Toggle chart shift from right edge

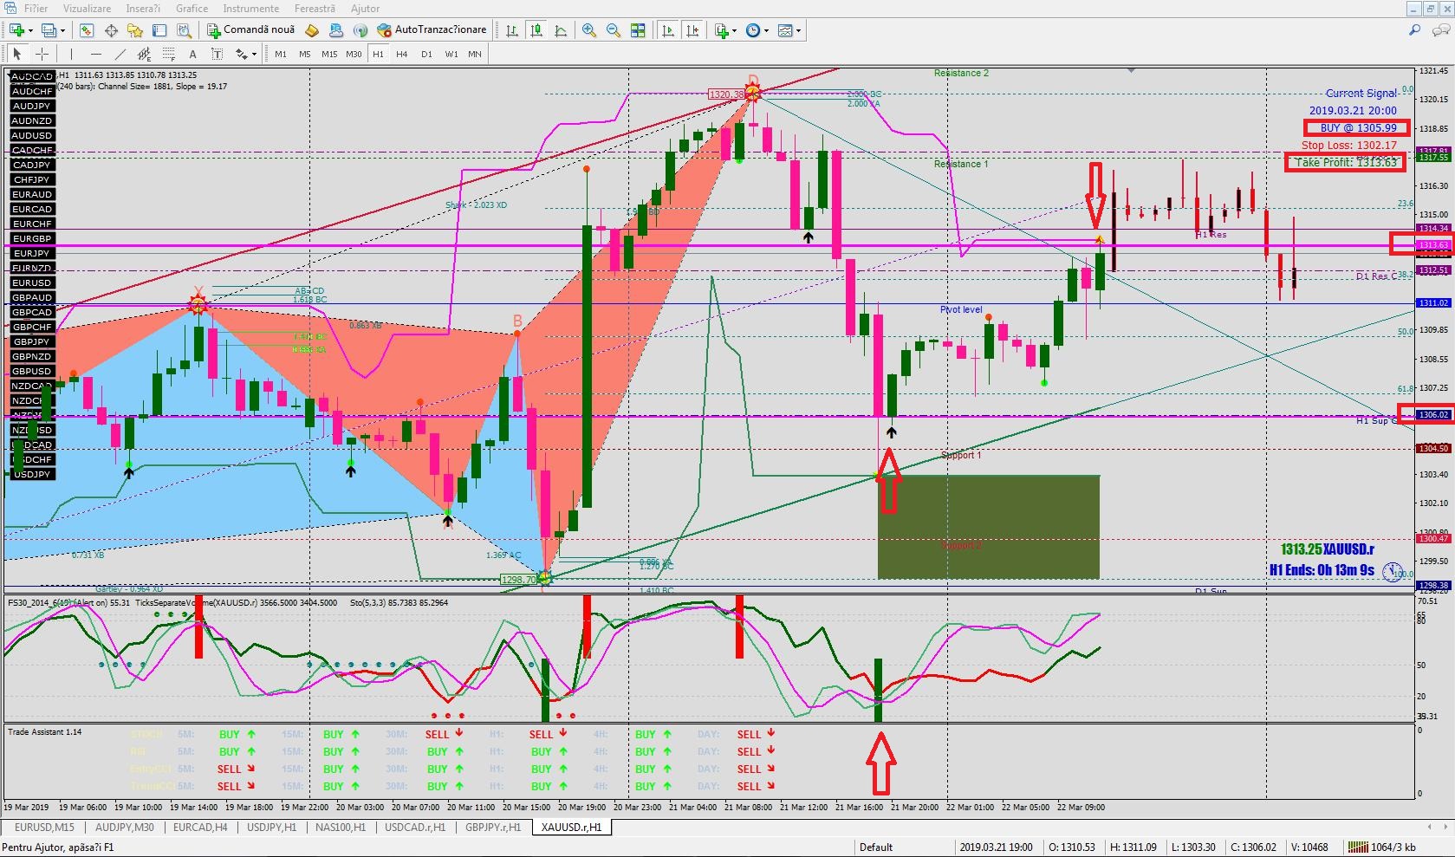click(x=692, y=30)
